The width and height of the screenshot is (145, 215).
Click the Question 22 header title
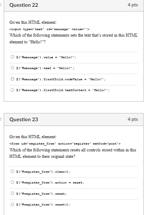pyautogui.click(x=24, y=5)
